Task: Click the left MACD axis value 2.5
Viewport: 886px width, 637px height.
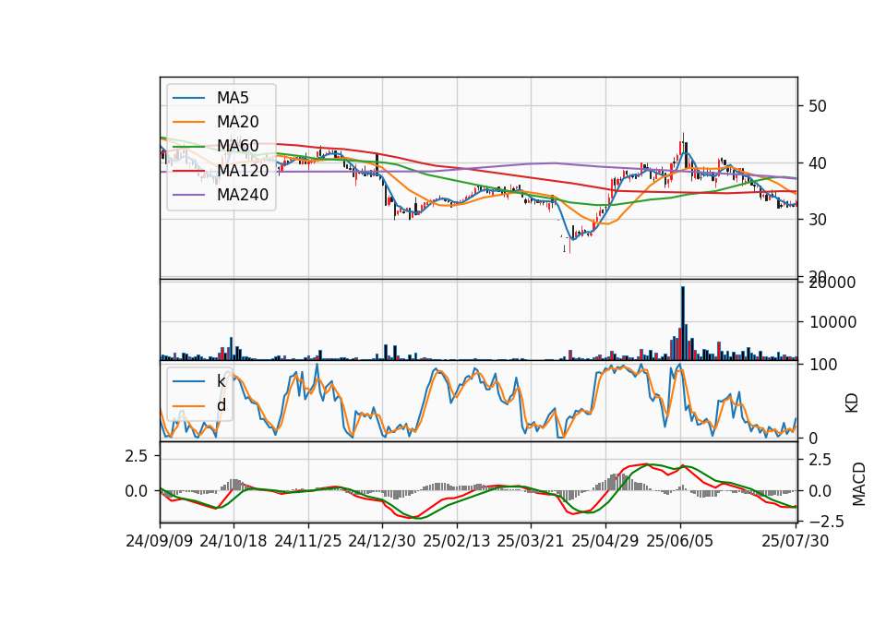Action: click(x=137, y=456)
